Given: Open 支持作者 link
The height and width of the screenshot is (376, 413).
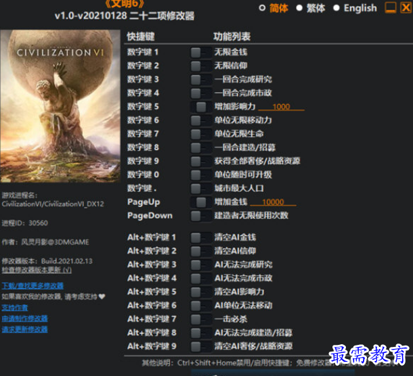Looking at the screenshot, I should (15, 307).
